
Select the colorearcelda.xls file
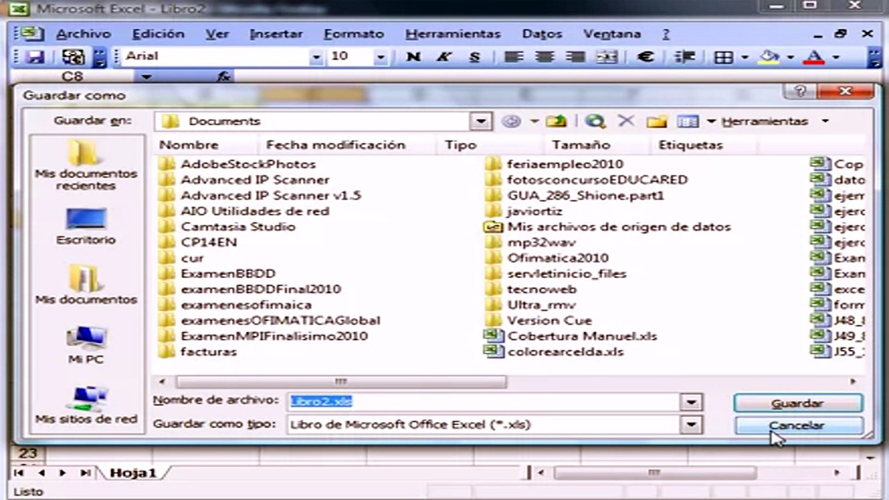point(554,352)
